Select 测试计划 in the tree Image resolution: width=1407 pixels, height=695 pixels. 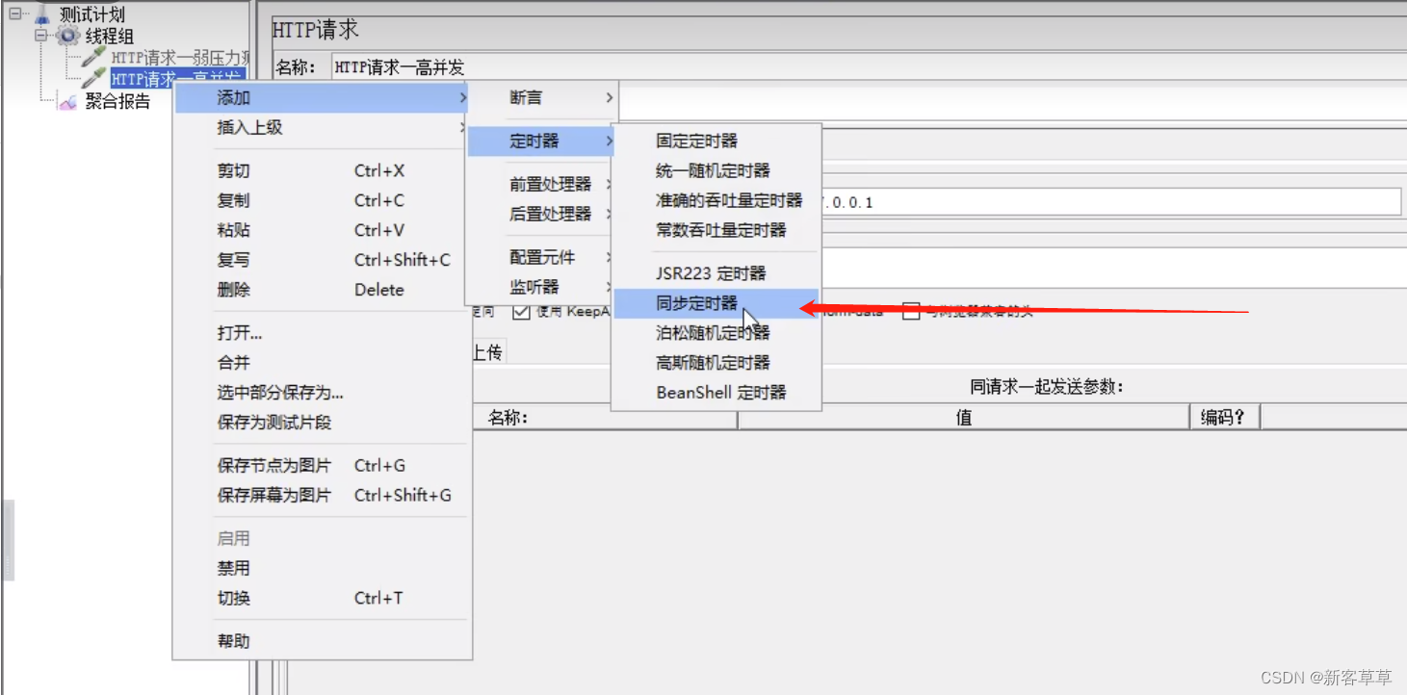point(91,14)
